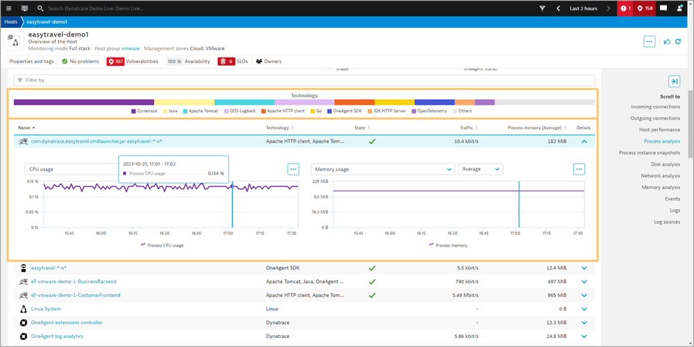Go to previous timeframe arrow
This screenshot has width=694, height=347.
pyautogui.click(x=558, y=8)
